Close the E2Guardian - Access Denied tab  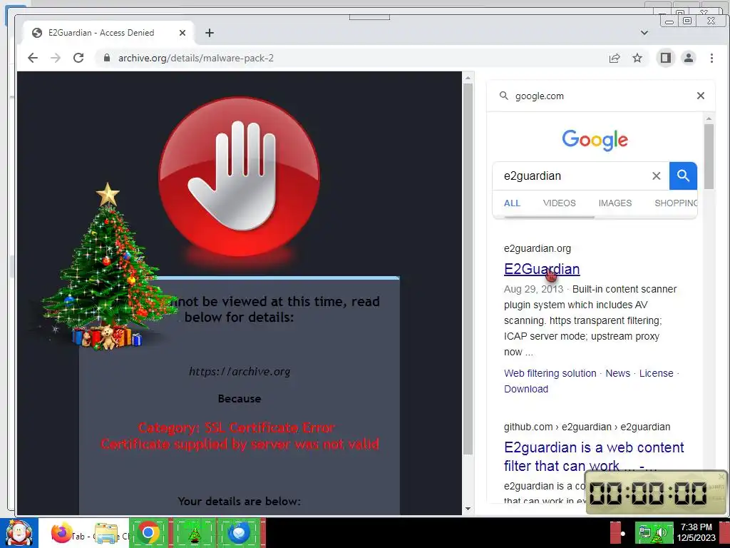(x=182, y=33)
